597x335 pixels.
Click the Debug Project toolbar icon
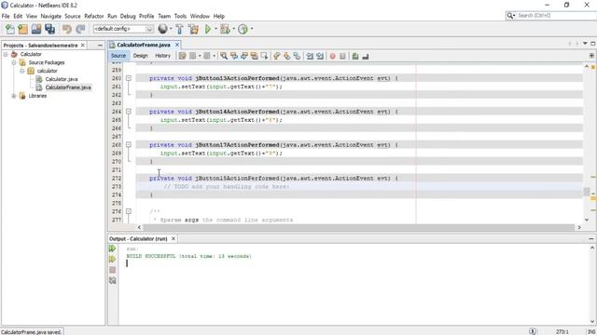click(225, 29)
